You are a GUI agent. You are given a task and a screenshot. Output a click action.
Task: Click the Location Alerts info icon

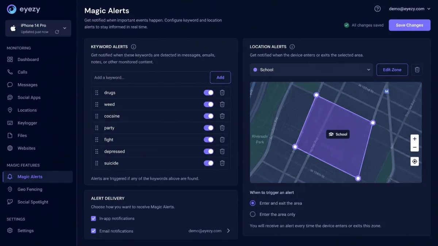292,47
